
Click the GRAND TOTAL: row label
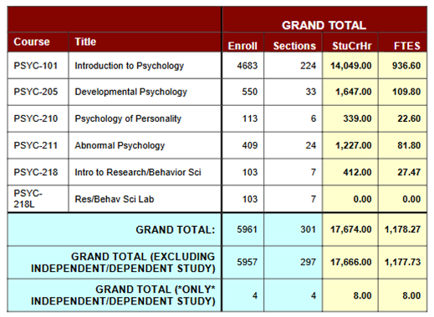click(x=176, y=230)
